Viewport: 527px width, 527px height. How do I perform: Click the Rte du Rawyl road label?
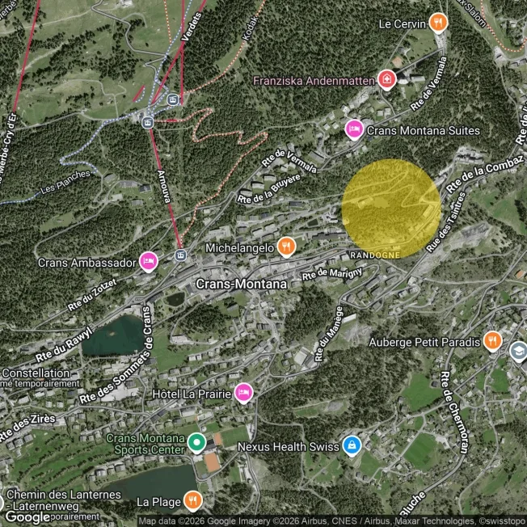(x=64, y=344)
